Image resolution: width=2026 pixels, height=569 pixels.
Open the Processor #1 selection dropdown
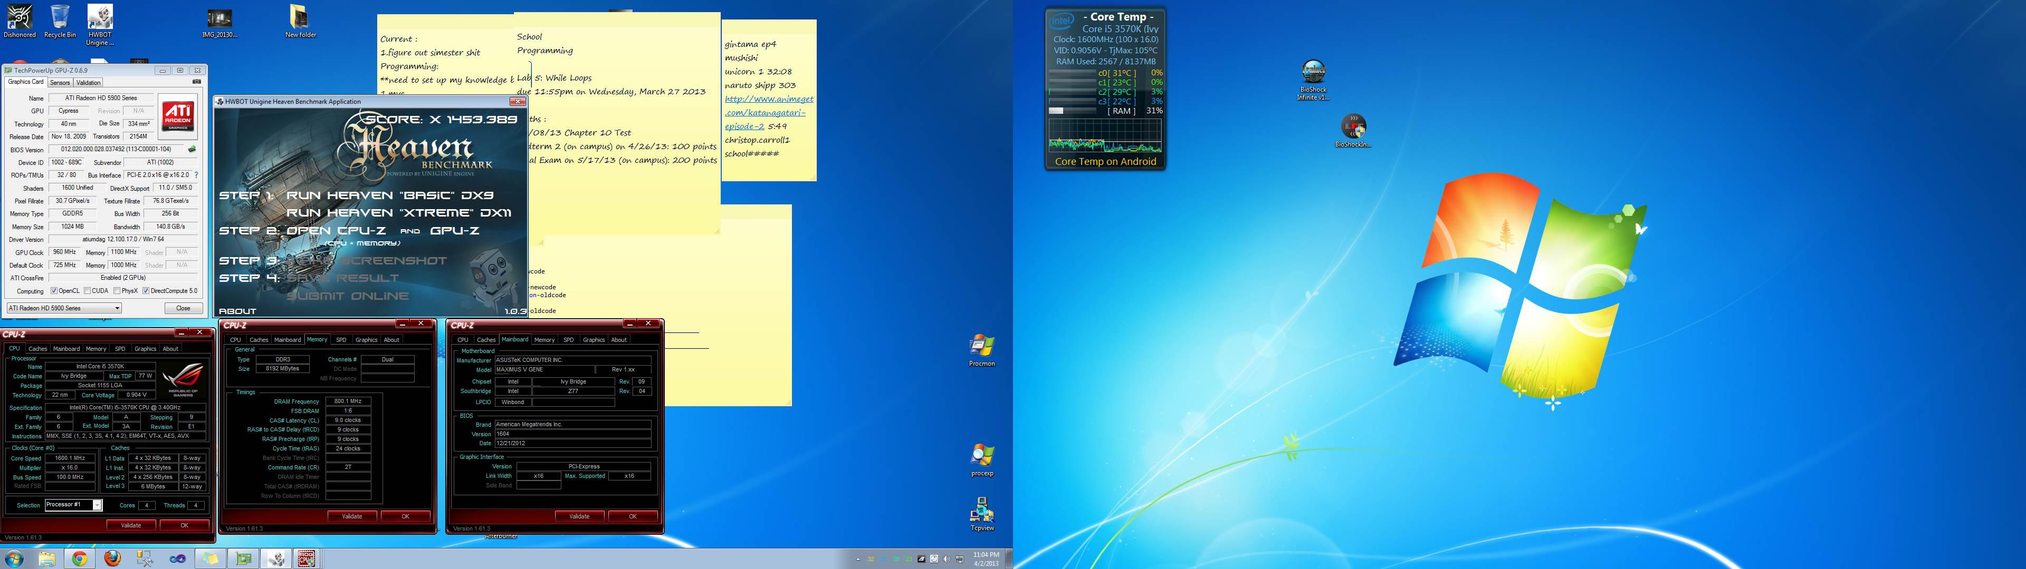coord(73,505)
